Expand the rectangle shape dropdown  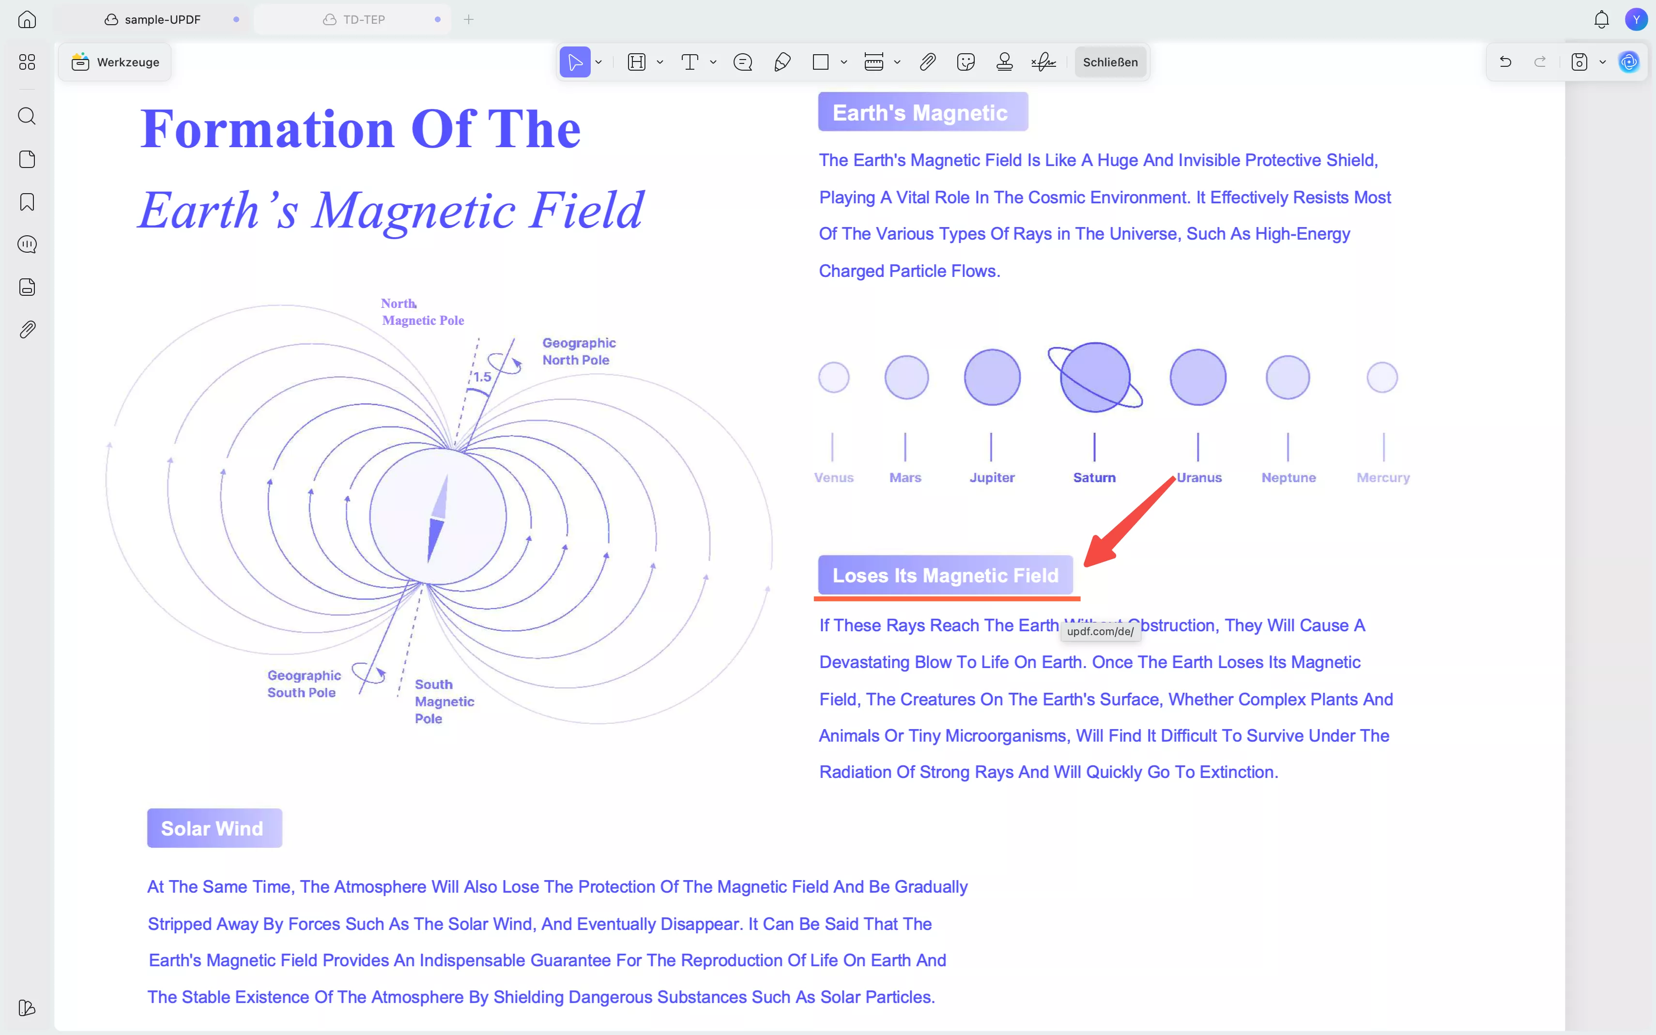[x=844, y=62]
